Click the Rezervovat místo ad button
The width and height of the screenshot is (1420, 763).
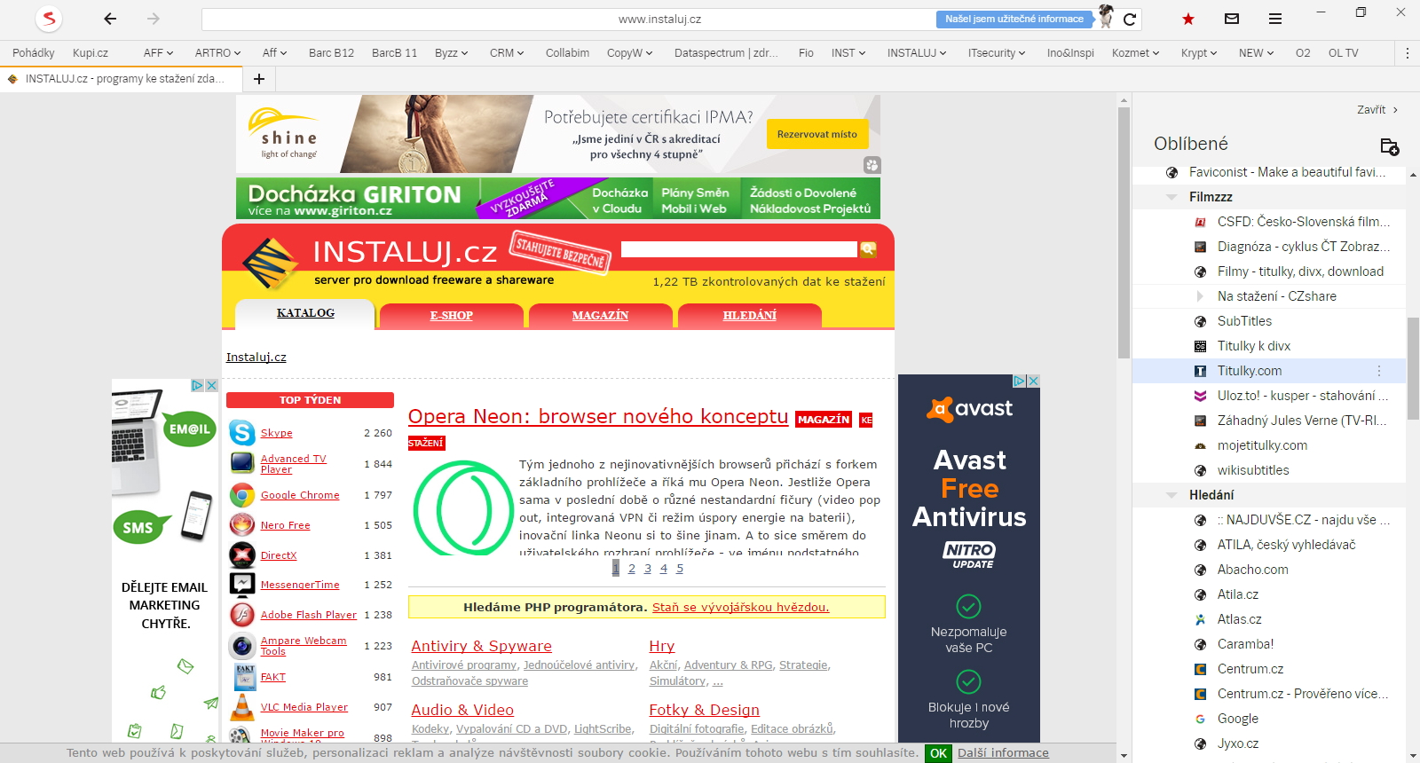[817, 135]
